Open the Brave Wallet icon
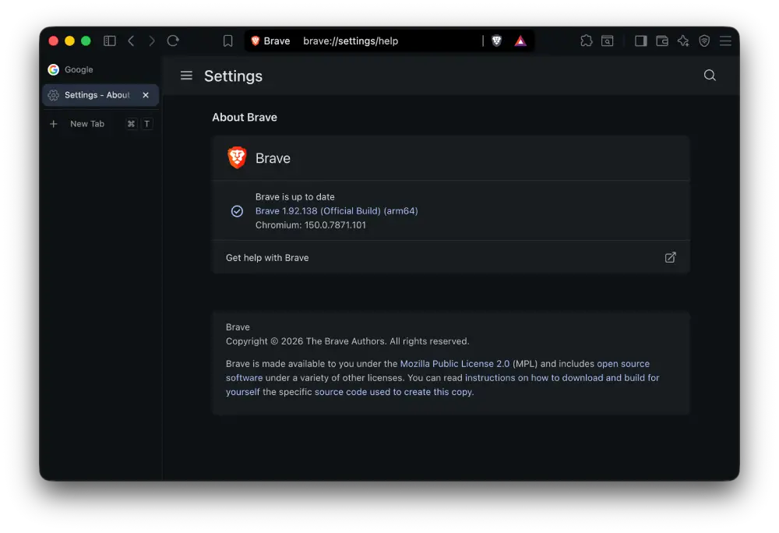 pyautogui.click(x=661, y=41)
